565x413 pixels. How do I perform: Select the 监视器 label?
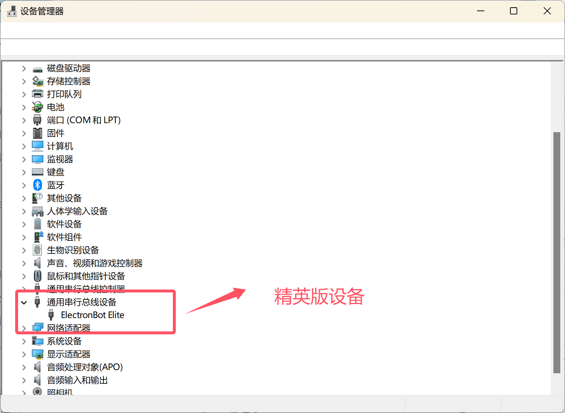60,159
